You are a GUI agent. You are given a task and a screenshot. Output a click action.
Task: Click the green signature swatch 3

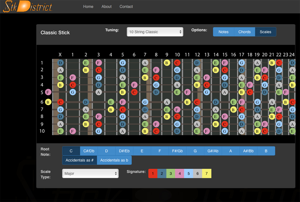point(171,174)
